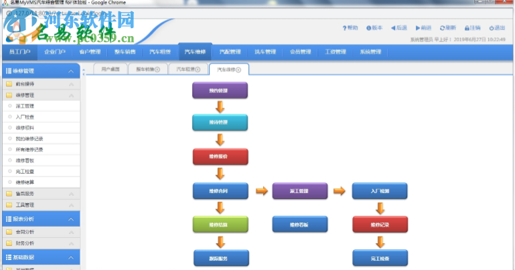Select the 汽车维修 main menu item
The width and height of the screenshot is (515, 270).
click(x=195, y=51)
